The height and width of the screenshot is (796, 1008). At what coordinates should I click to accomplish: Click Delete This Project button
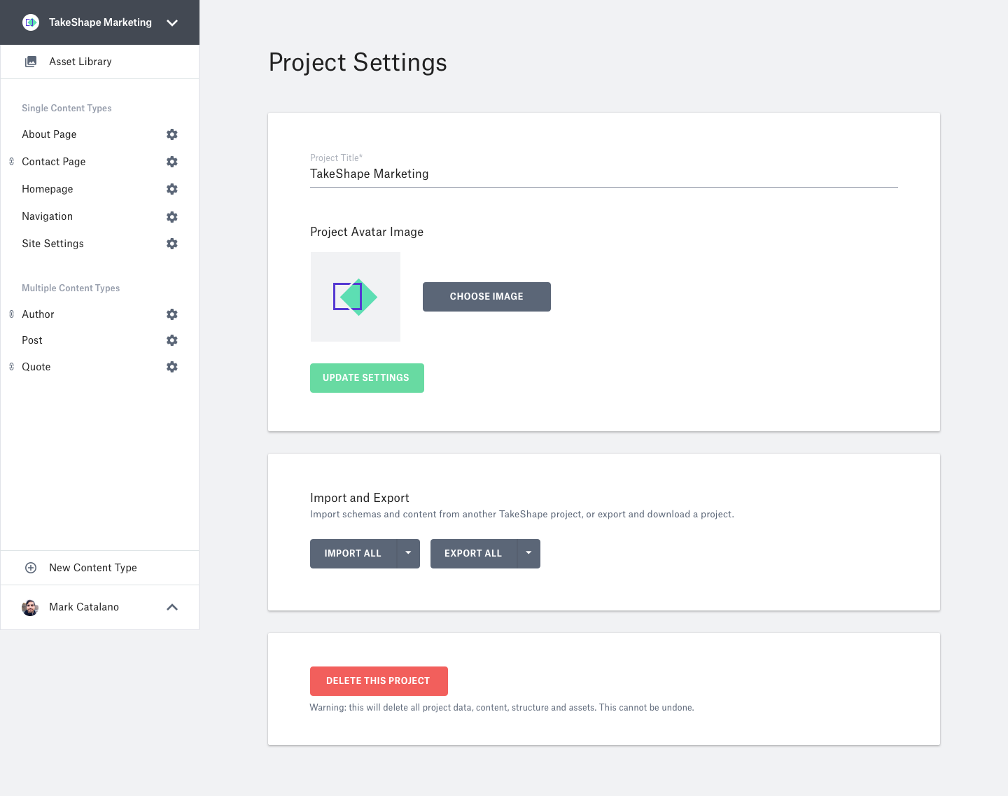pos(379,681)
